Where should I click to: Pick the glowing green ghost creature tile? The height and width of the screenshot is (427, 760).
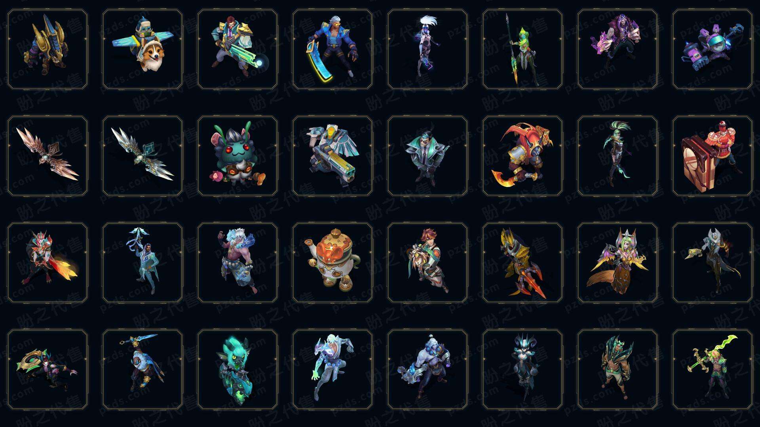click(x=237, y=370)
